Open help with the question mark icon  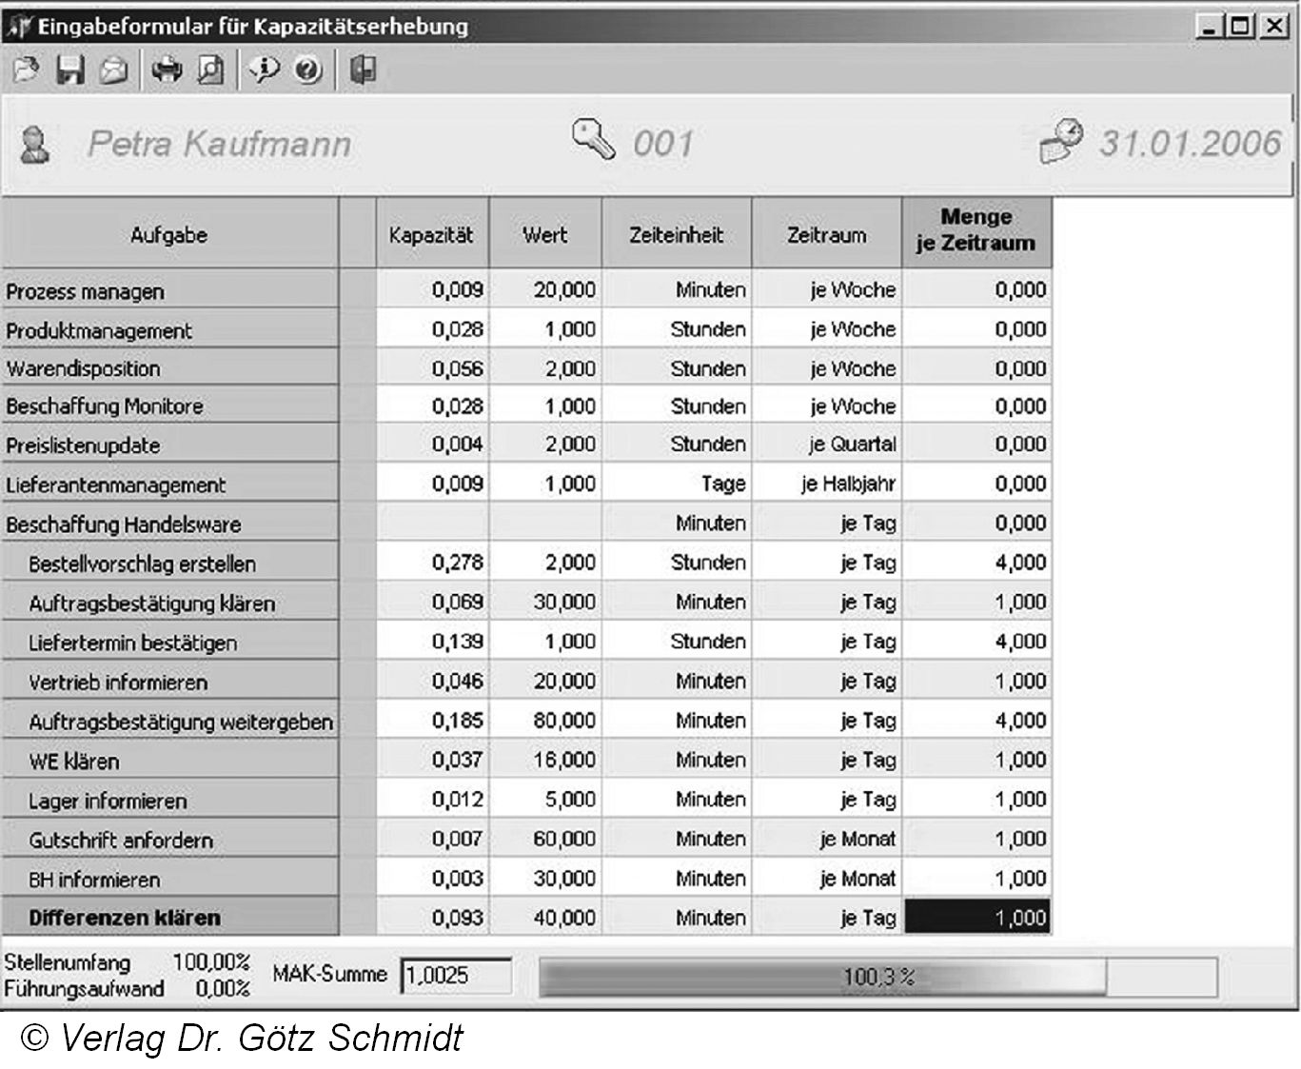click(x=308, y=69)
